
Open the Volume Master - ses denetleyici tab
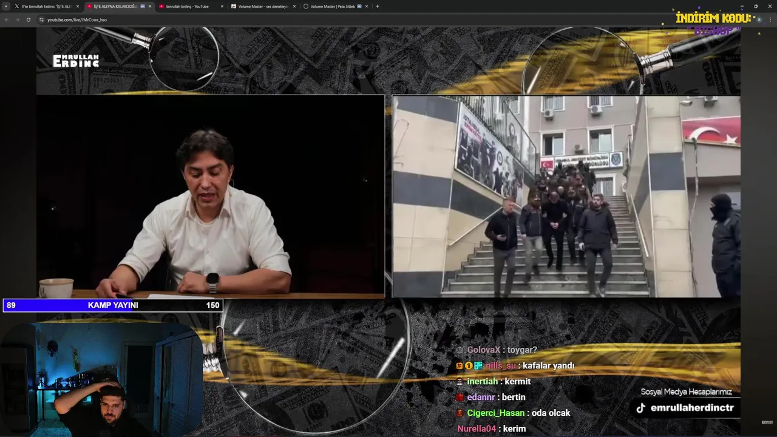263,6
